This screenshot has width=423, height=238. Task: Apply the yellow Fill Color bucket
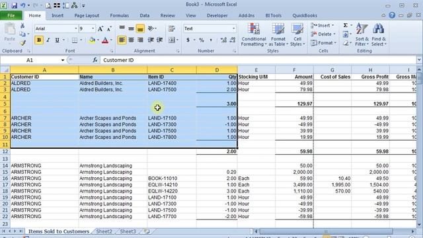pyautogui.click(x=92, y=40)
